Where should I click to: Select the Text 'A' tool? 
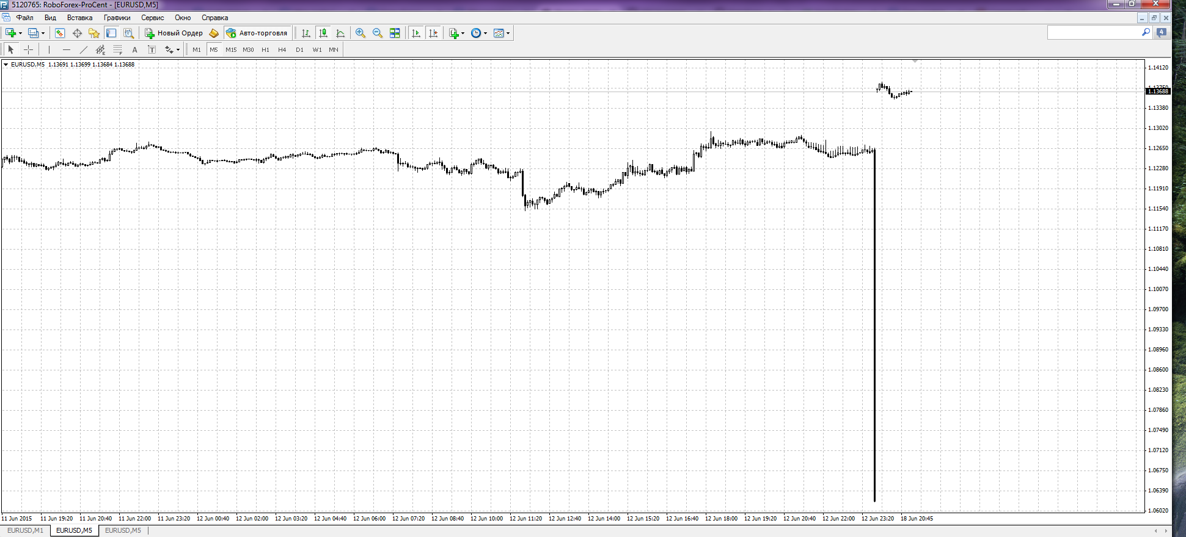point(135,49)
